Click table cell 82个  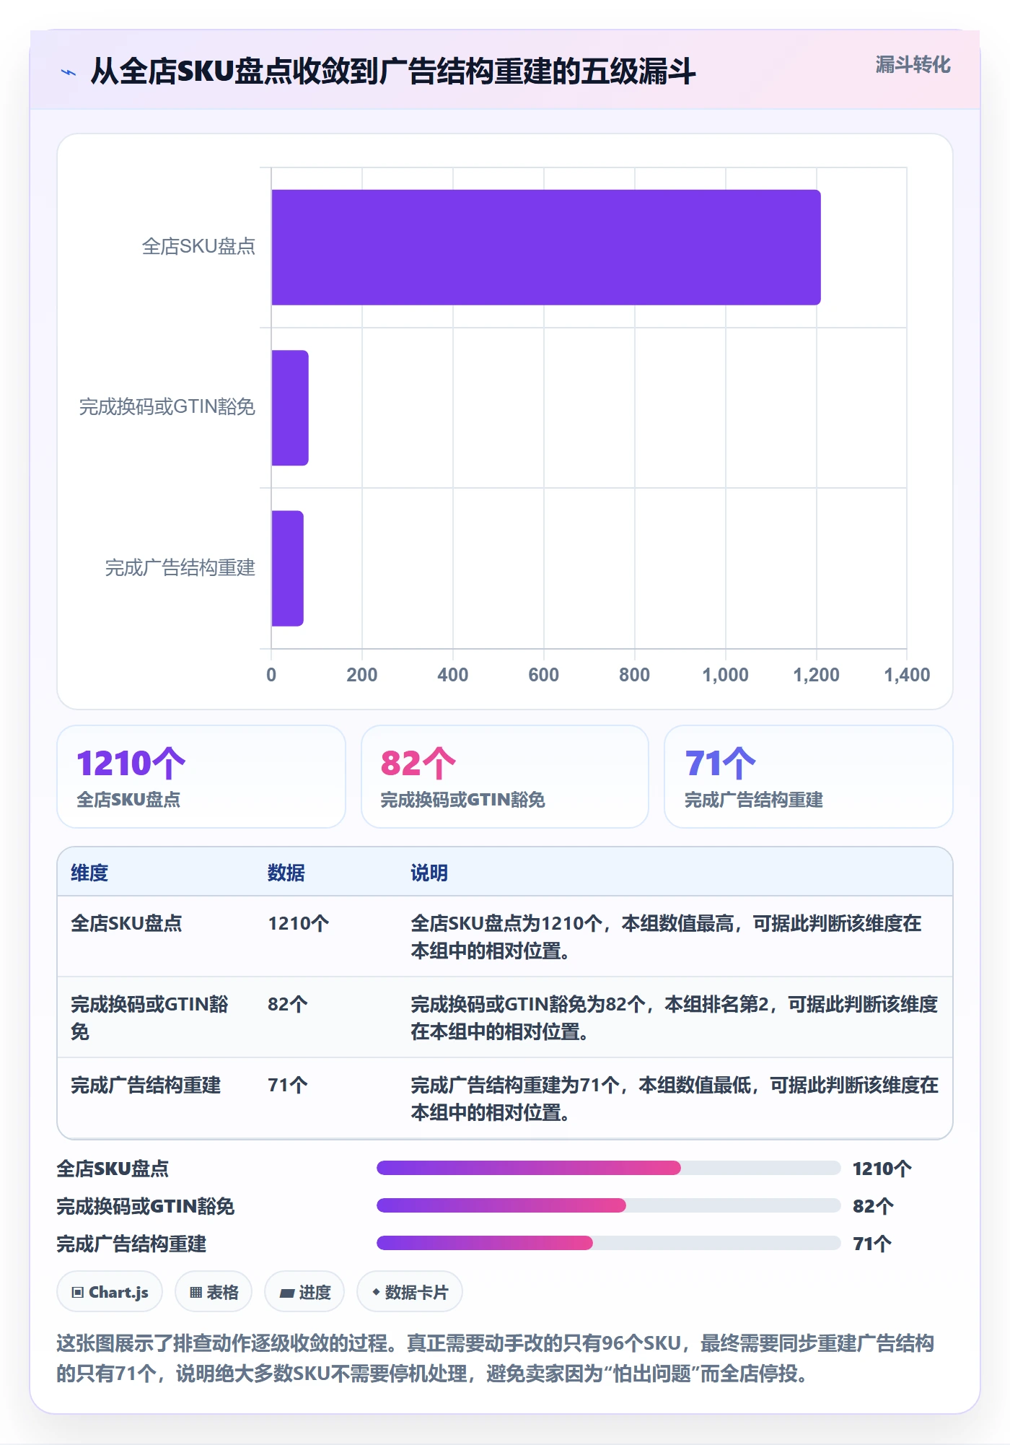tap(288, 1004)
